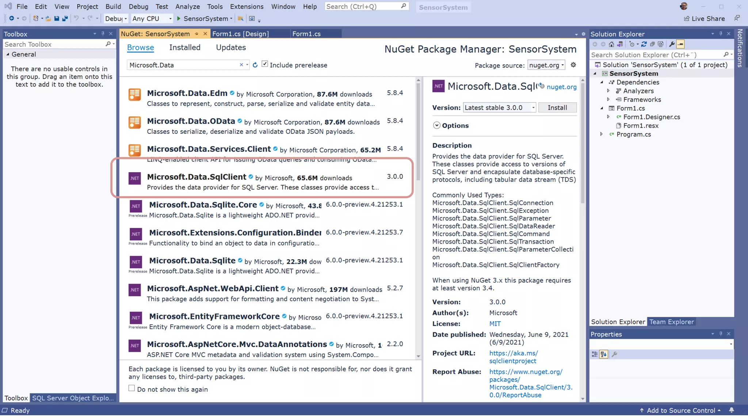Open NuGet package source settings gear
Screen dimensions: 748x420
(573, 65)
